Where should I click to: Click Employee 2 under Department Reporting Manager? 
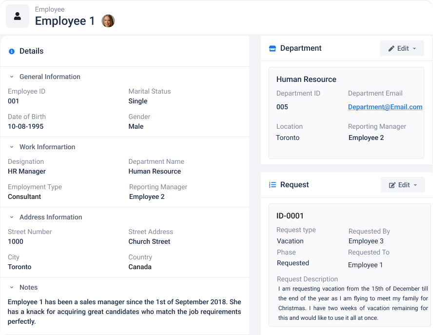pos(366,138)
